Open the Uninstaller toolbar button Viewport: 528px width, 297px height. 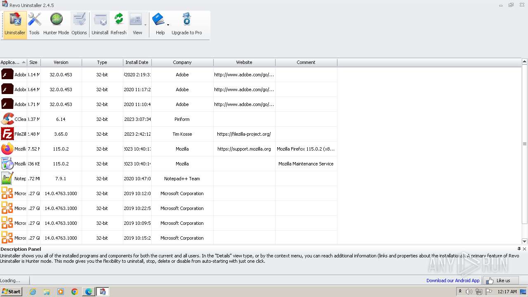coord(15,25)
